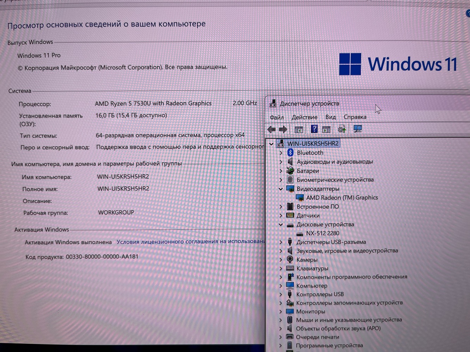Open the license agreement terms link
Viewport: 470px width, 352px height.
coord(190,242)
